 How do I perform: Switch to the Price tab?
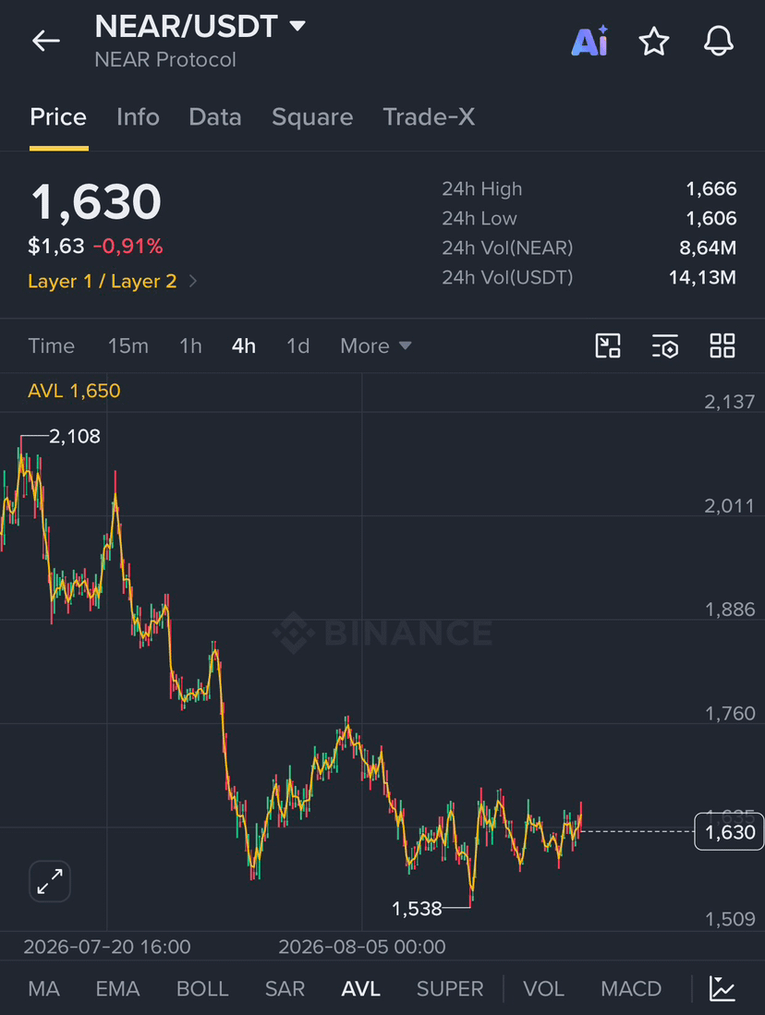(x=58, y=117)
